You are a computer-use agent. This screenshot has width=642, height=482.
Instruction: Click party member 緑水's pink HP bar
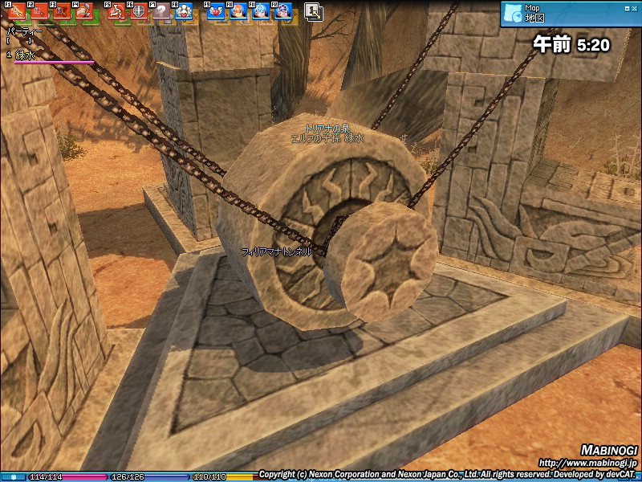(54, 63)
